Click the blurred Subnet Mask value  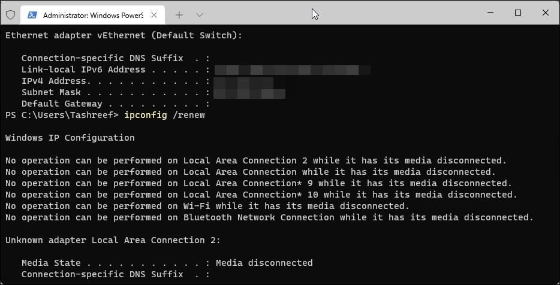pos(249,93)
